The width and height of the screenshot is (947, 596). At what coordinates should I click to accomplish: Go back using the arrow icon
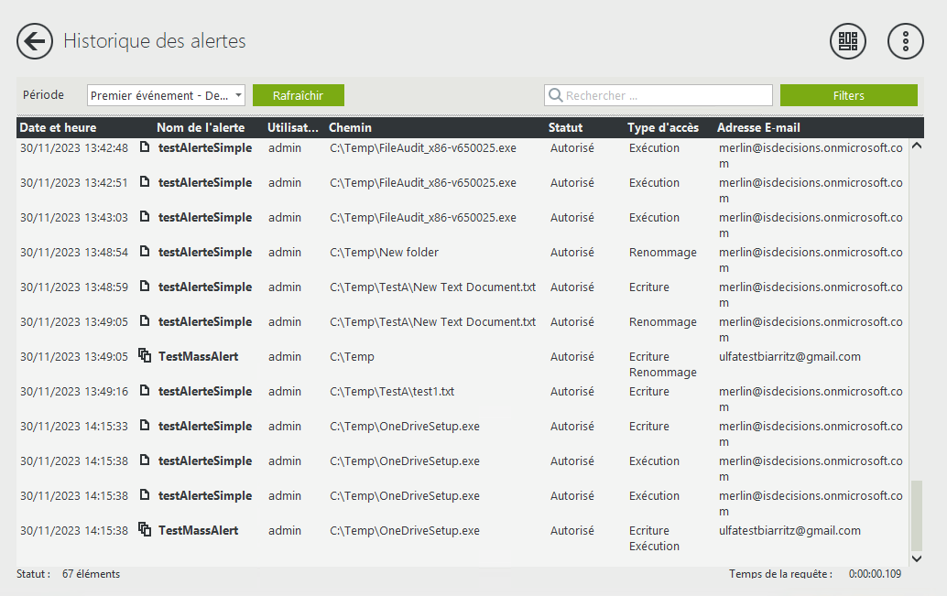point(35,41)
